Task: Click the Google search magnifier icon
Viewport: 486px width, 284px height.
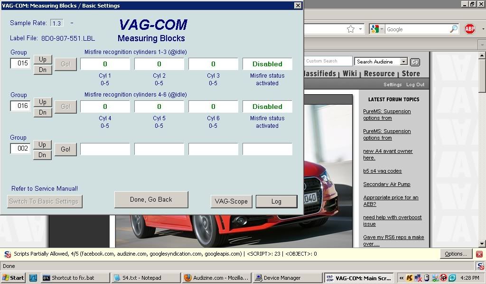Action: [x=453, y=28]
